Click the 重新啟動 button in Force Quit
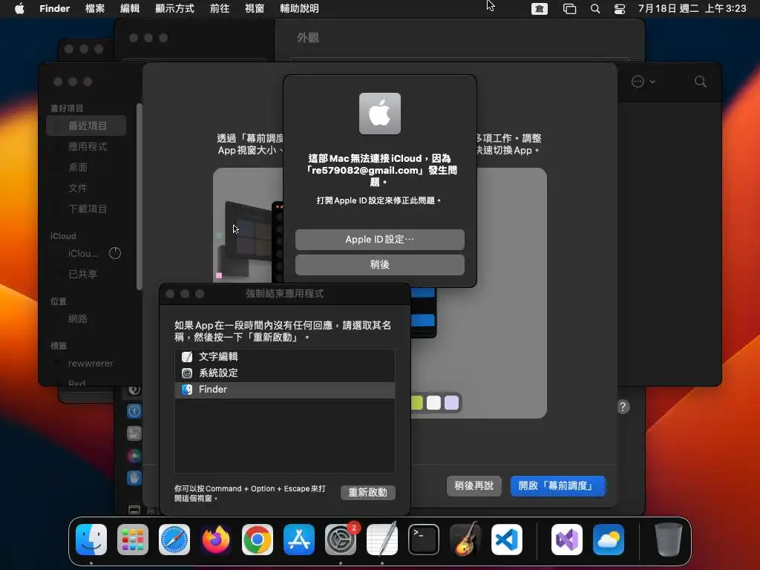The width and height of the screenshot is (760, 570). coord(368,493)
